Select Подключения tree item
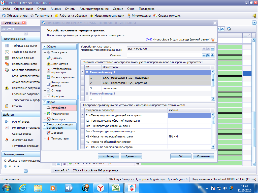This screenshot has width=258, height=193. coord(60,114)
